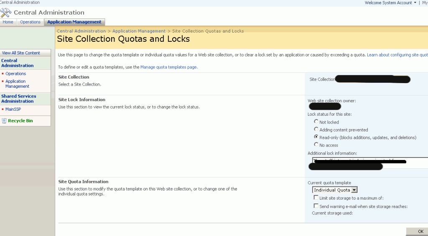This screenshot has width=428, height=236.
Task: Open Learn about configuring site quotas link
Action: [397, 55]
